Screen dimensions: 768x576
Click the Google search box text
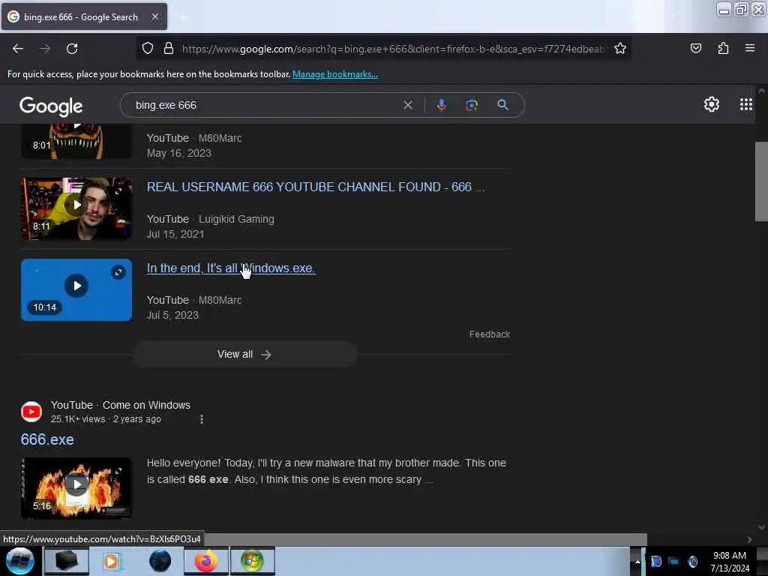coord(166,105)
